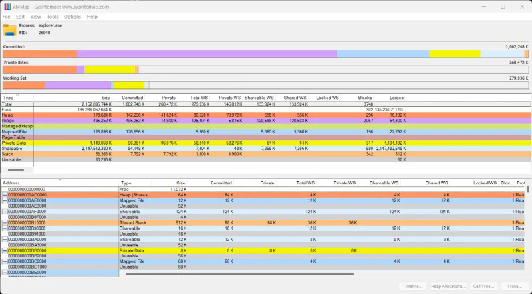
Task: Expand the row at address 00BE0000
Action: pos(5,273)
